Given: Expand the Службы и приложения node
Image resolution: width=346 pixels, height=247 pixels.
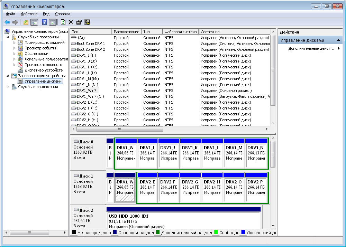Looking at the screenshot, I should click(x=8, y=87).
